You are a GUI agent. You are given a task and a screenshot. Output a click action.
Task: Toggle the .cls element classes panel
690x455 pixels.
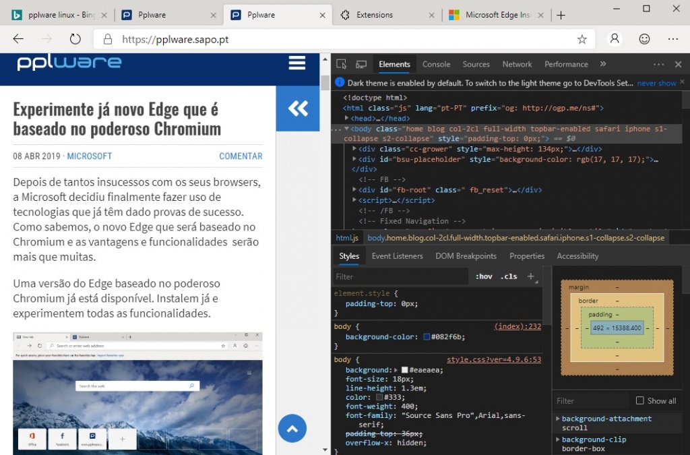tap(509, 276)
